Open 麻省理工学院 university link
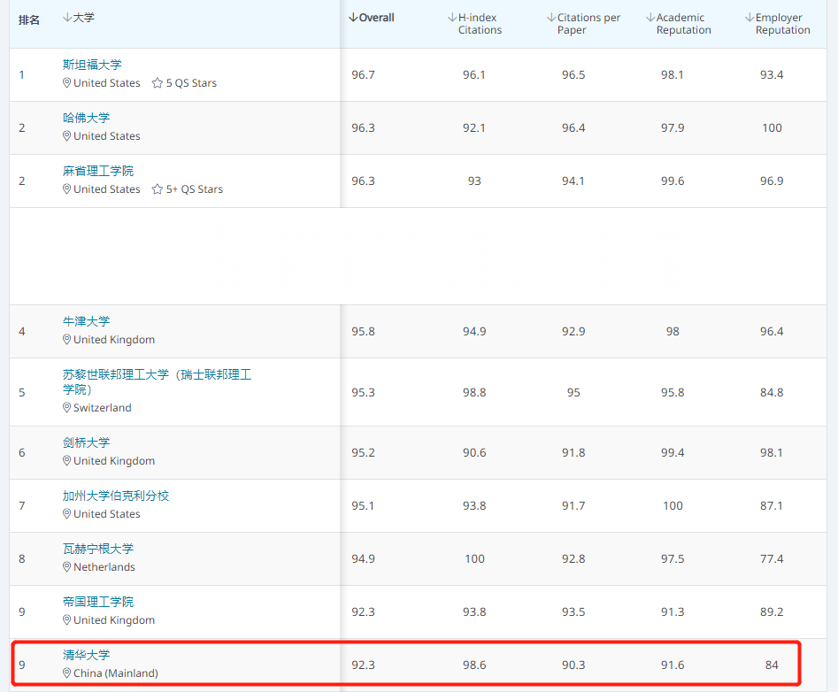 pos(98,171)
